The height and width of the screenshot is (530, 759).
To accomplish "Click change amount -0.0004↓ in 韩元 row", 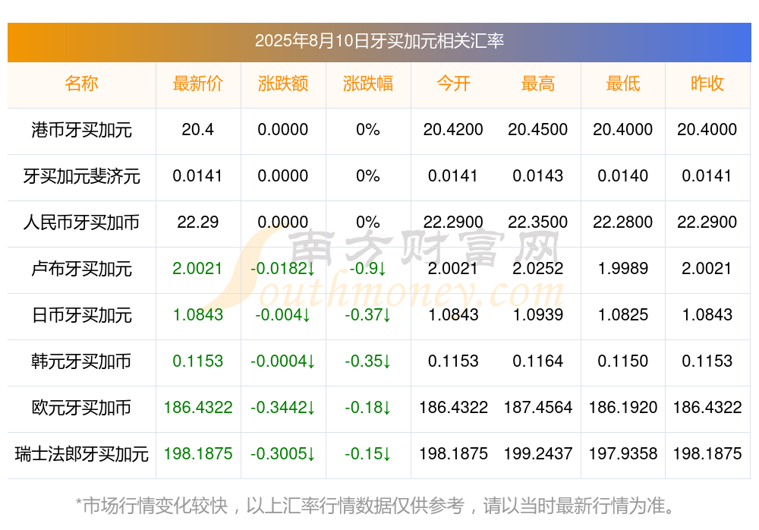I will pos(283,361).
